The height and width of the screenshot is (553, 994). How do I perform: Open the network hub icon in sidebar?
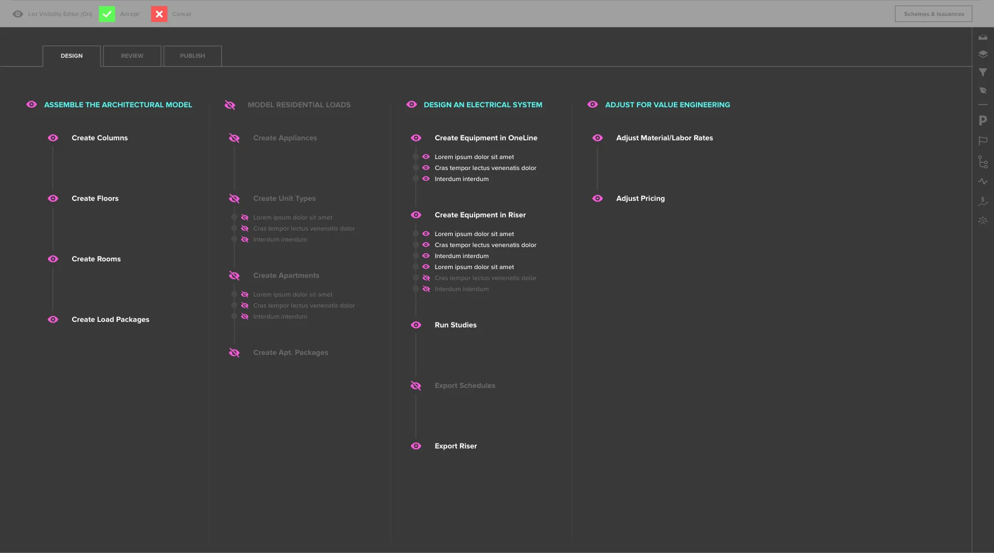click(x=982, y=221)
